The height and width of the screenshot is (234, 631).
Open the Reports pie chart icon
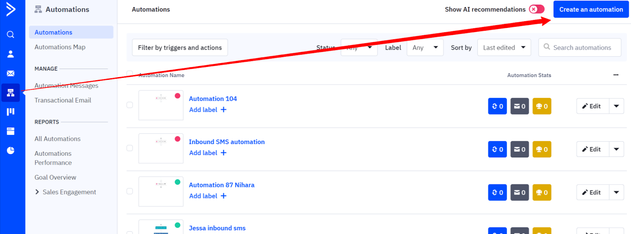tap(11, 150)
